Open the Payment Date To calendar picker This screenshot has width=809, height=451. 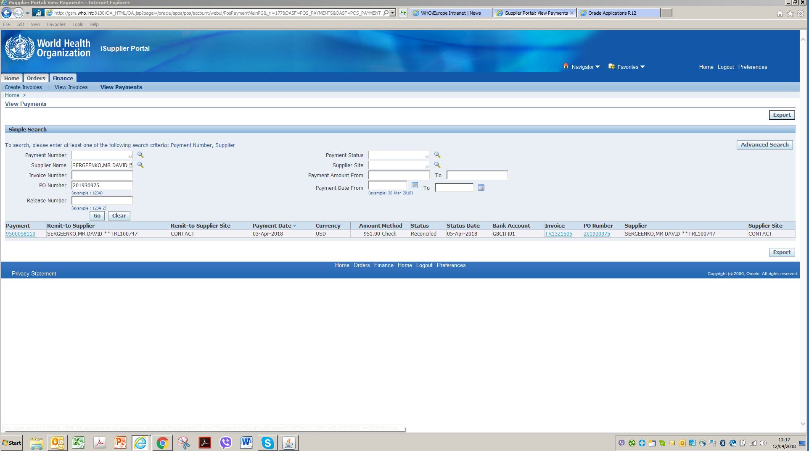coord(481,188)
